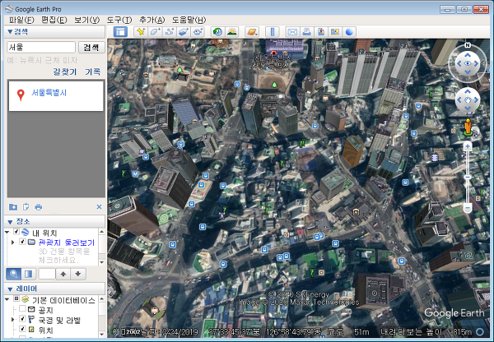Collapse the 내 위치 tree node

coord(7,232)
